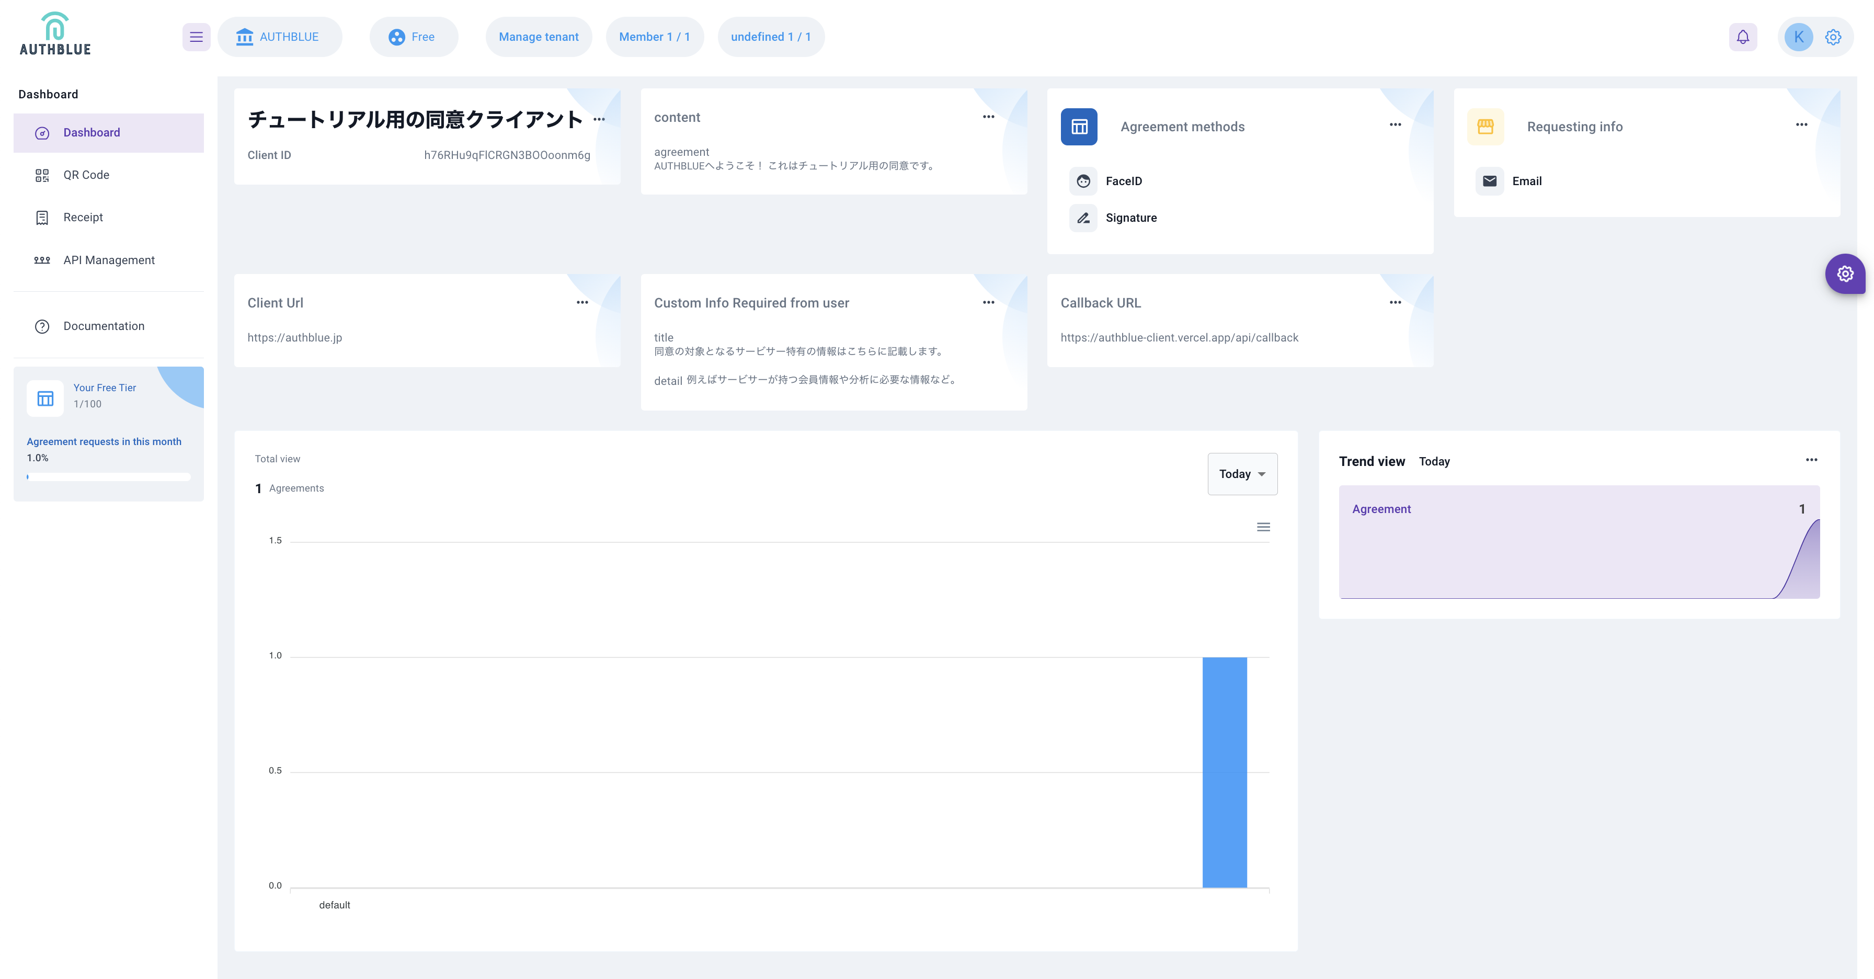The image size is (1874, 979).
Task: Click the K user avatar
Action: (x=1798, y=37)
